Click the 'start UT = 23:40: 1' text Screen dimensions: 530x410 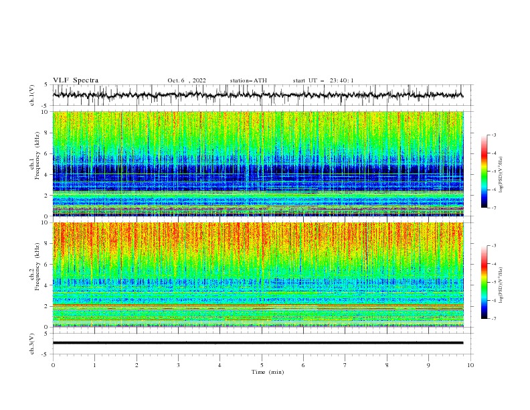click(323, 80)
